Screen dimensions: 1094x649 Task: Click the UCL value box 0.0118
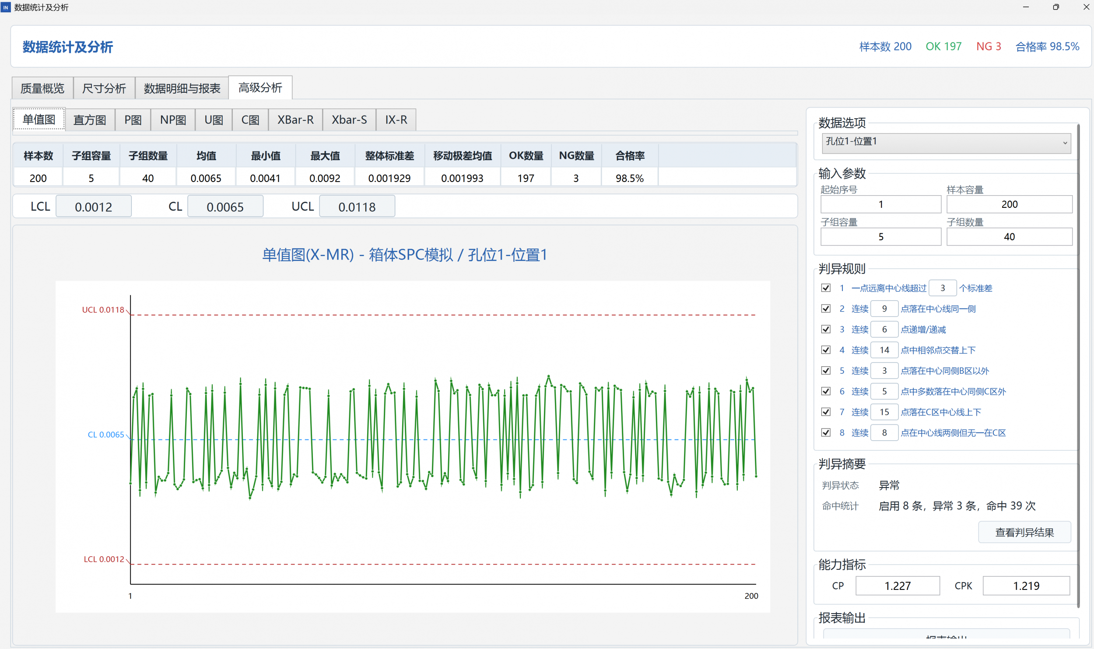357,206
